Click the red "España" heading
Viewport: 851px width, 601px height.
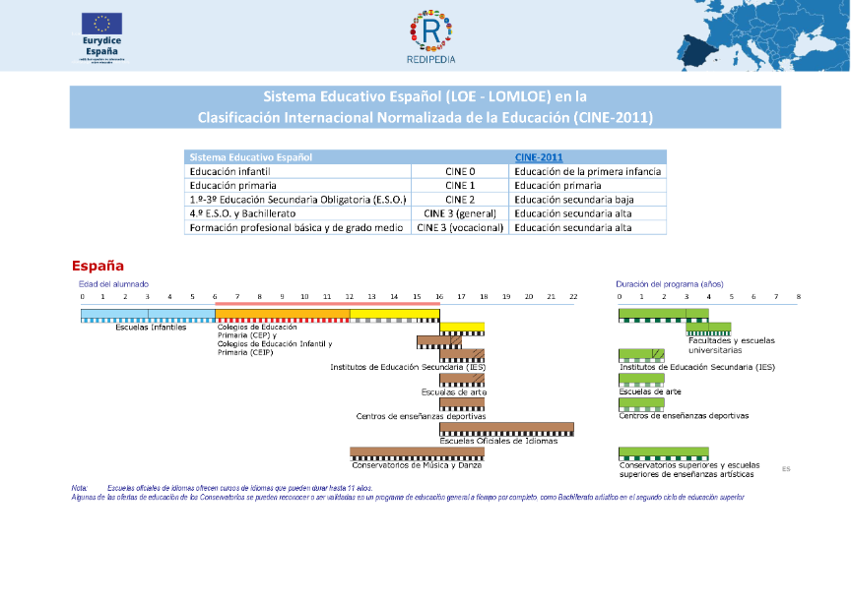coord(98,266)
